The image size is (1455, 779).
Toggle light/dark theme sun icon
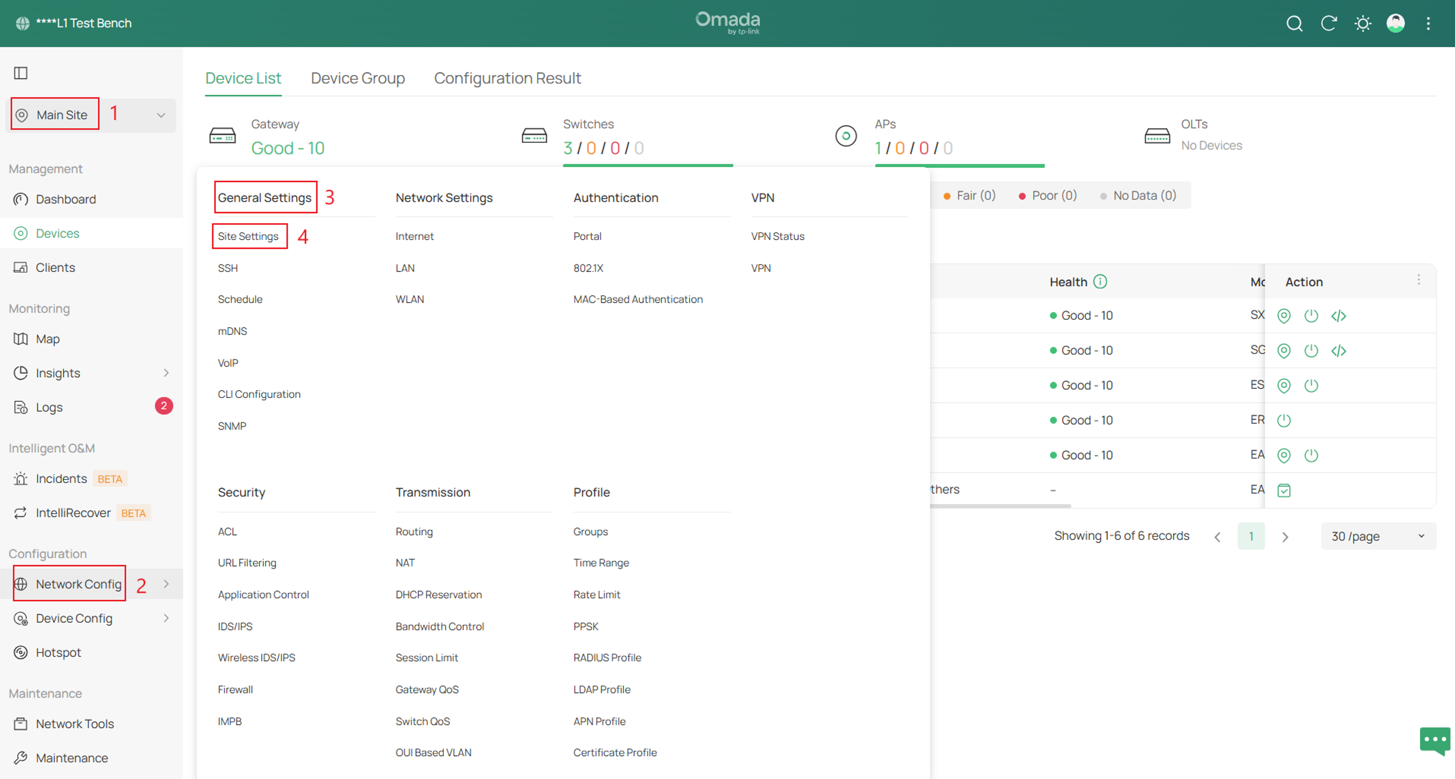(x=1363, y=23)
